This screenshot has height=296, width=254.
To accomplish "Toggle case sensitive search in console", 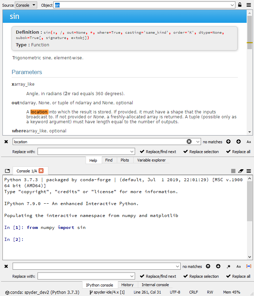I will (239, 267).
